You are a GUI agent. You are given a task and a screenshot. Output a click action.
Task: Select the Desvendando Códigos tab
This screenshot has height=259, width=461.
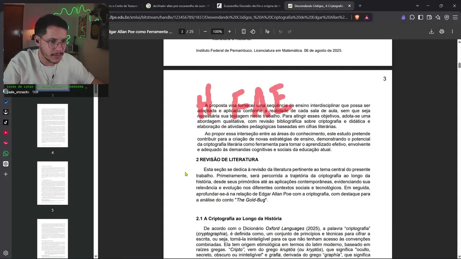pos(319,6)
